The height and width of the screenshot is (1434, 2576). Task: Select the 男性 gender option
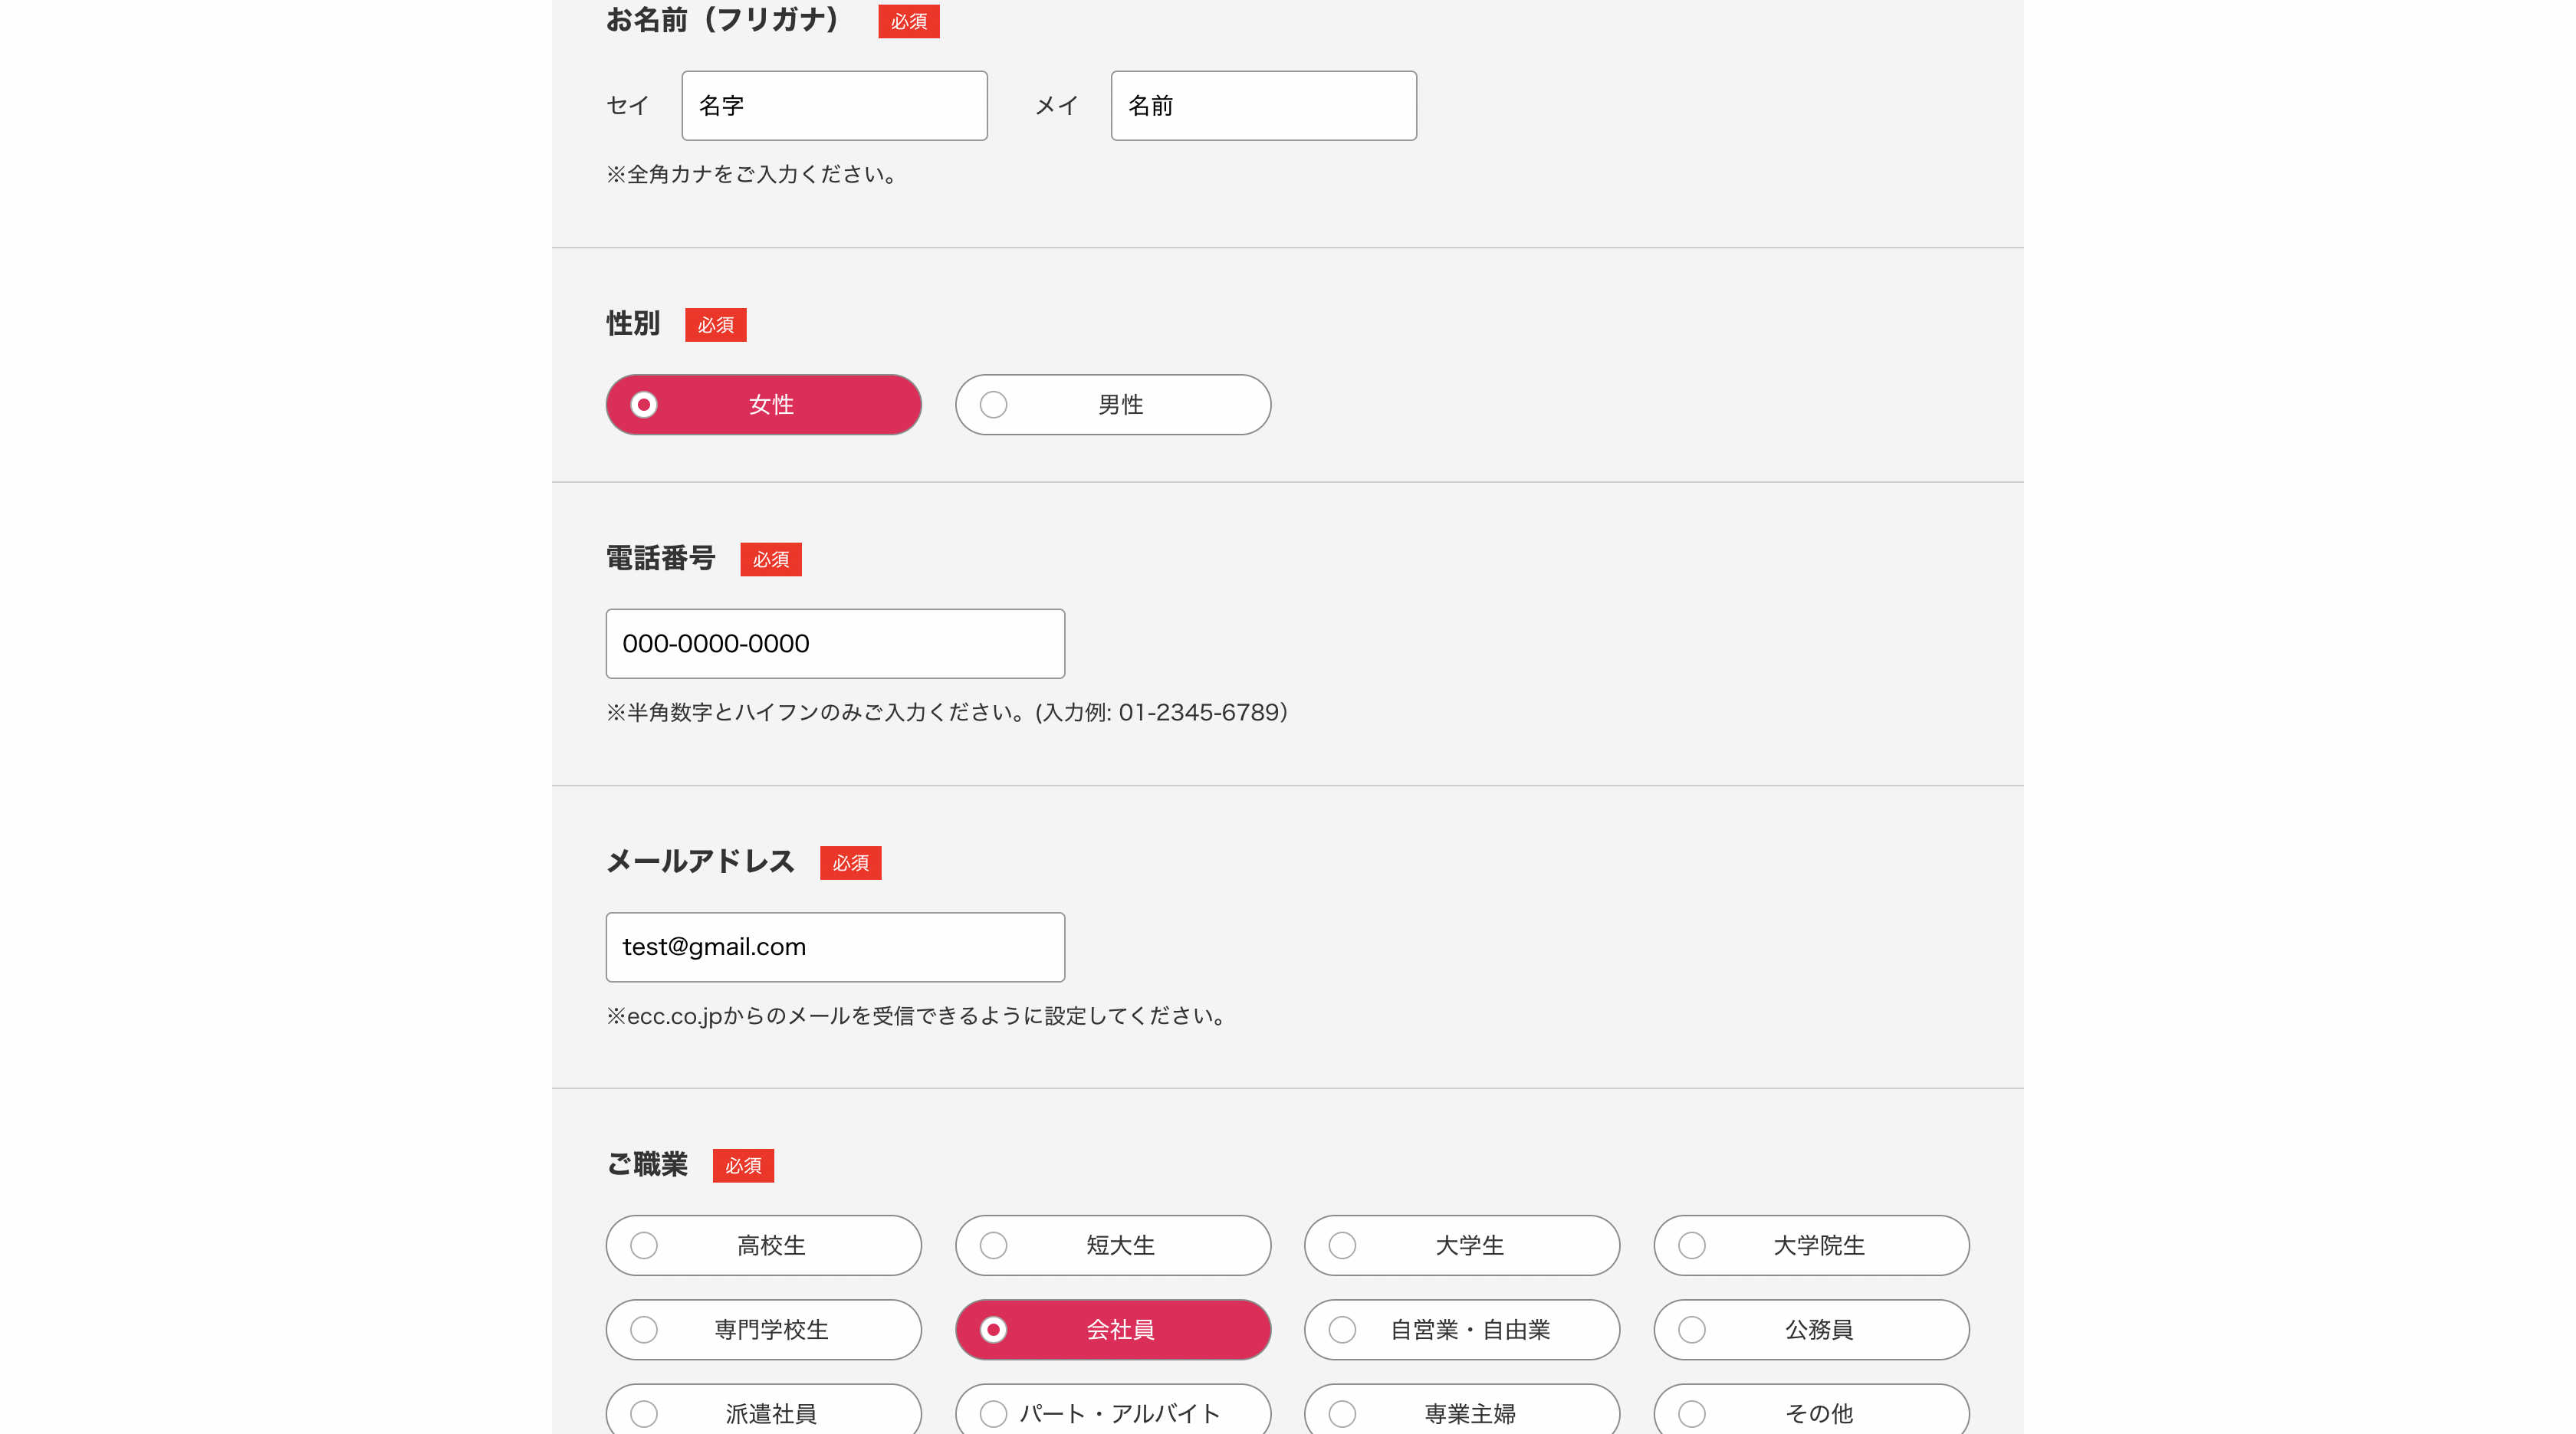pos(1113,405)
